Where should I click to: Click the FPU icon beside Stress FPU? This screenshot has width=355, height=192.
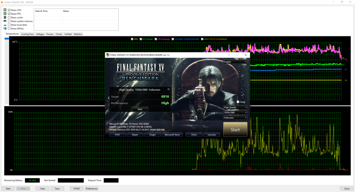tap(5, 14)
